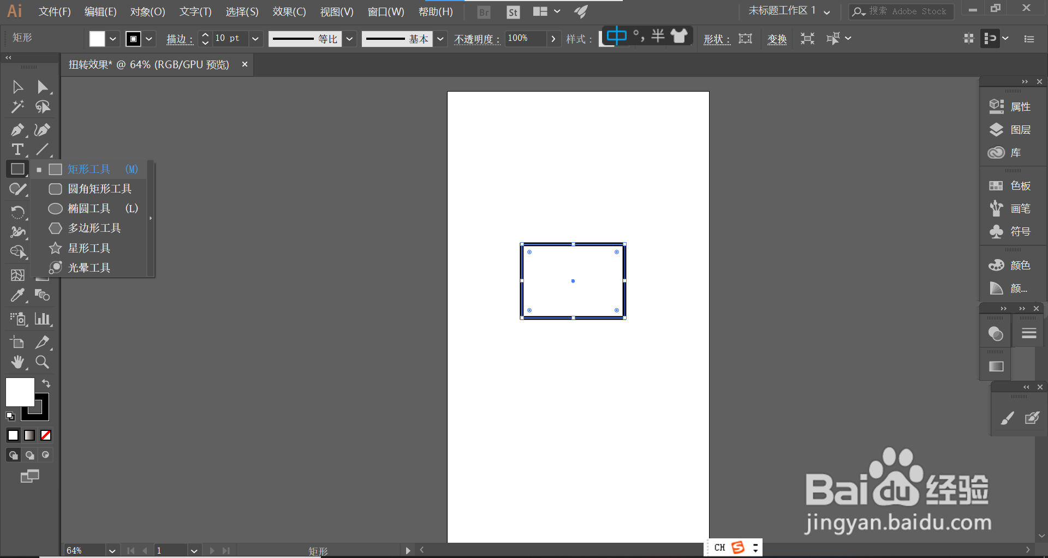Open the Libraries (库) panel

tap(1004, 152)
